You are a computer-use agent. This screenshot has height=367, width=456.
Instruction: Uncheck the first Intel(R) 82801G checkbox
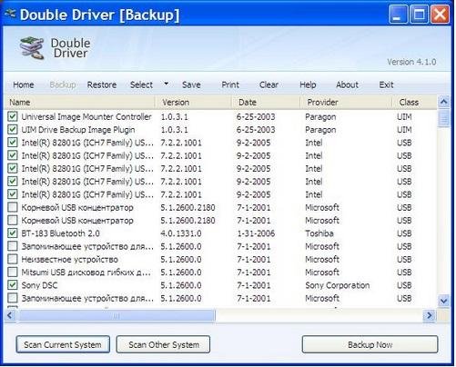(13, 143)
